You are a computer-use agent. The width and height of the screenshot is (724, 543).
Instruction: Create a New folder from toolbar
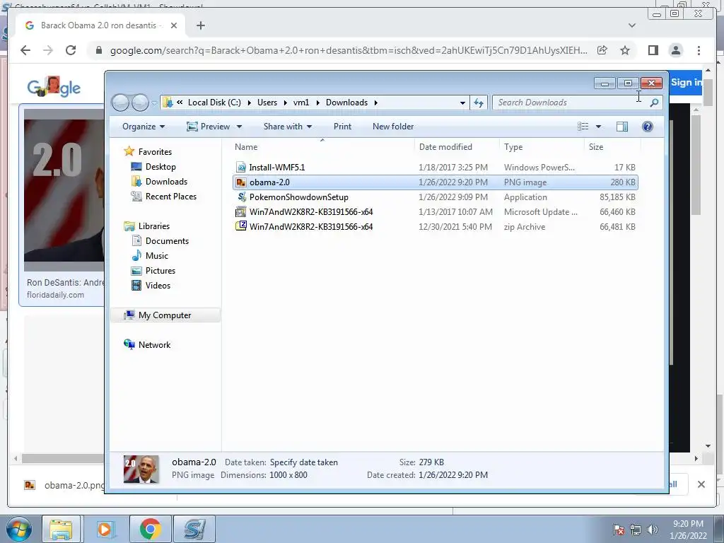393,127
